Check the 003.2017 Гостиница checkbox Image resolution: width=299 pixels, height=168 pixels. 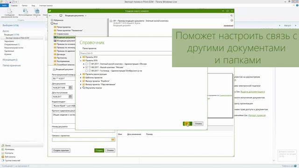(x=86, y=71)
